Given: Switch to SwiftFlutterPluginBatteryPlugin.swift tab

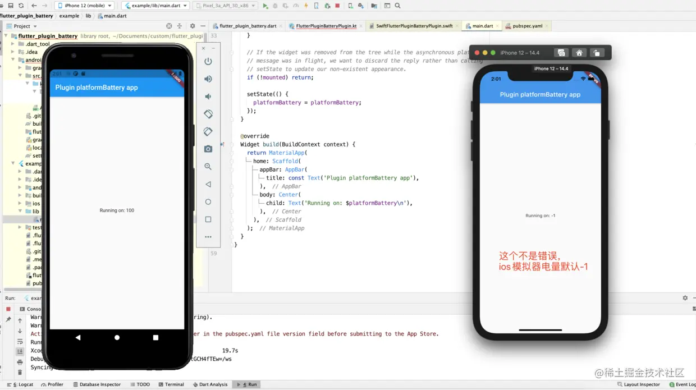Looking at the screenshot, I should point(414,26).
